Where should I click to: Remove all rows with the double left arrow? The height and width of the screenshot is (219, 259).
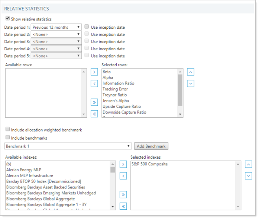pos(94,114)
